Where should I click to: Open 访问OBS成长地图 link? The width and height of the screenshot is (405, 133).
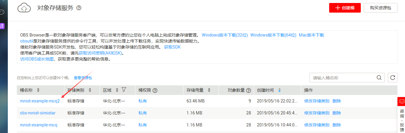click(37, 59)
